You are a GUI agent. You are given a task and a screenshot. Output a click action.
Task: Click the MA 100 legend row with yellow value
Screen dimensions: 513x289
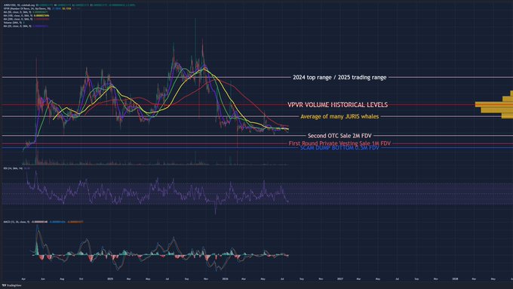click(26, 15)
